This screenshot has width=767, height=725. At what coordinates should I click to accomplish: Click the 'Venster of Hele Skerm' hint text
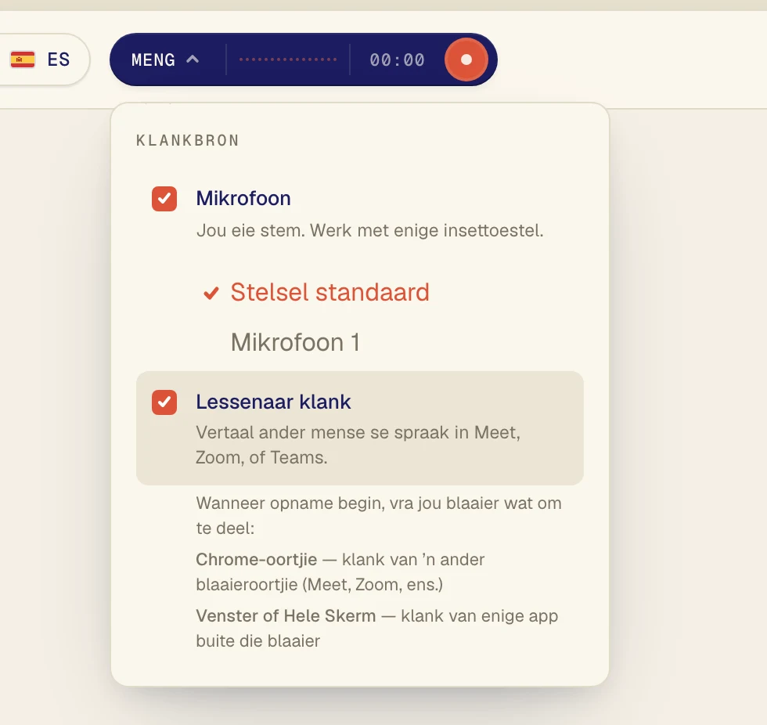(x=377, y=628)
